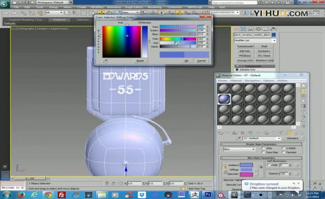
Task: Enable the Wire checkbox
Action: (263, 148)
